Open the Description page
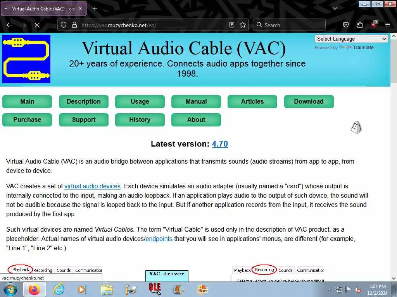 tap(84, 102)
